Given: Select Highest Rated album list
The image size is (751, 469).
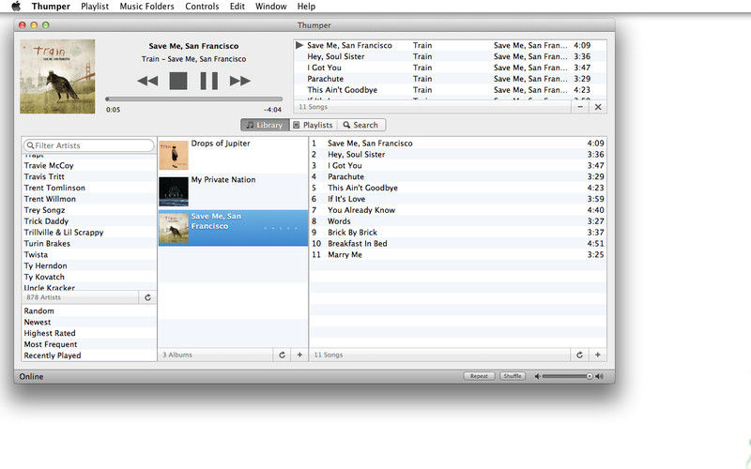Looking at the screenshot, I should [x=89, y=333].
